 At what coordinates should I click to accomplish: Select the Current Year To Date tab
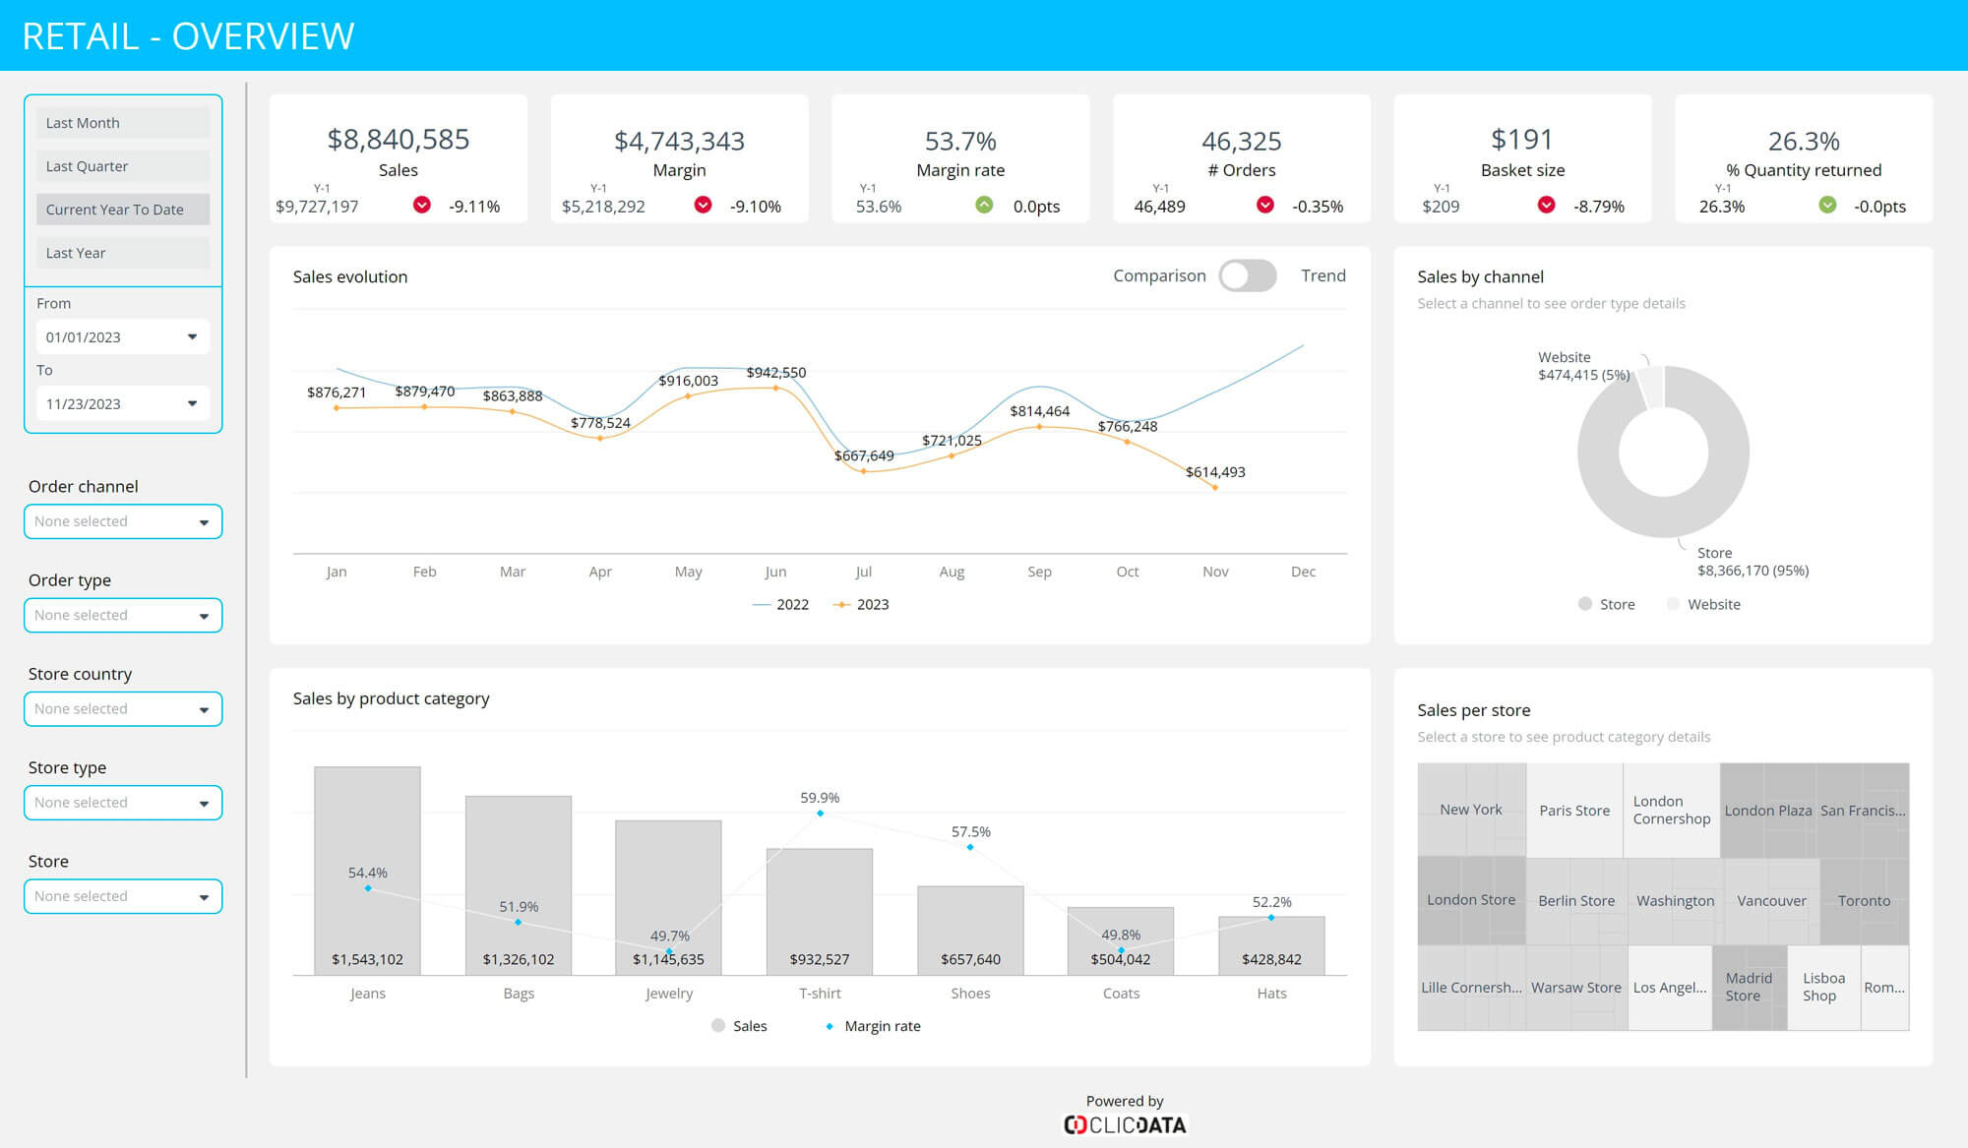[x=122, y=209]
